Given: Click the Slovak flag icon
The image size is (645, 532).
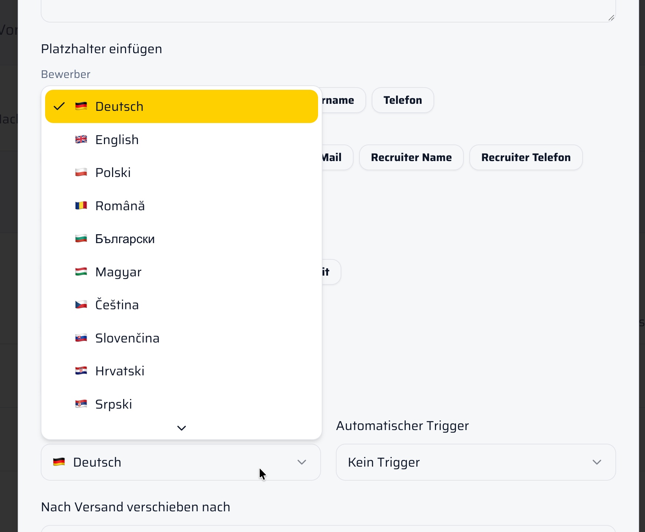Looking at the screenshot, I should (81, 338).
